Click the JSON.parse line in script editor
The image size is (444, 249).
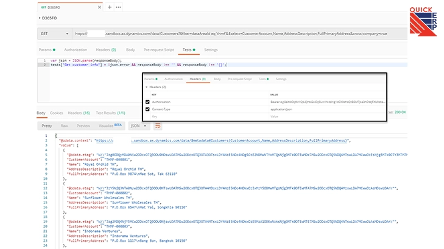click(x=86, y=60)
